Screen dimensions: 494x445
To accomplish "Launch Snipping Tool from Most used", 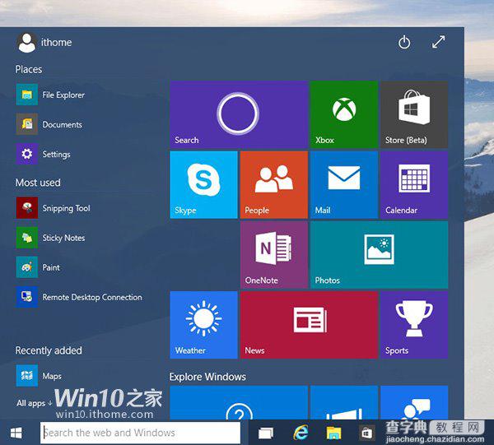I will point(54,208).
